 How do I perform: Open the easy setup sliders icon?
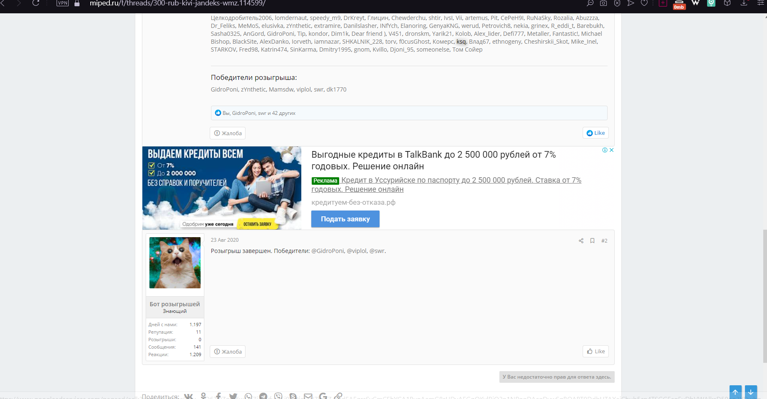point(761,3)
